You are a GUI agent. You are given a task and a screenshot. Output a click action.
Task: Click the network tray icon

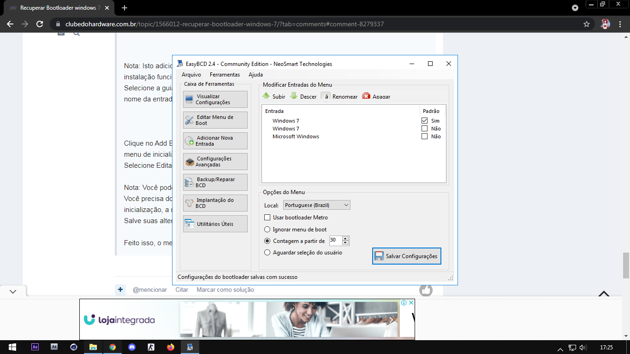click(x=572, y=348)
